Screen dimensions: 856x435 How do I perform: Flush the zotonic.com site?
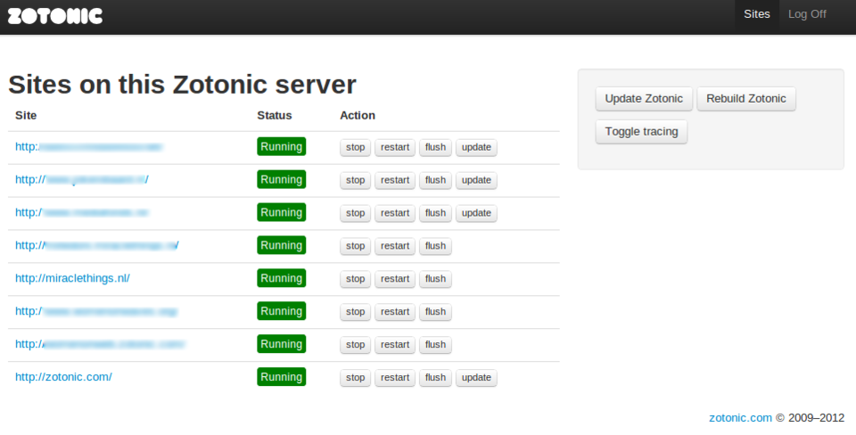pyautogui.click(x=435, y=378)
